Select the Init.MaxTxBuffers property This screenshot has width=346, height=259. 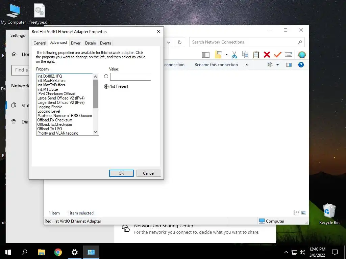tap(51, 85)
